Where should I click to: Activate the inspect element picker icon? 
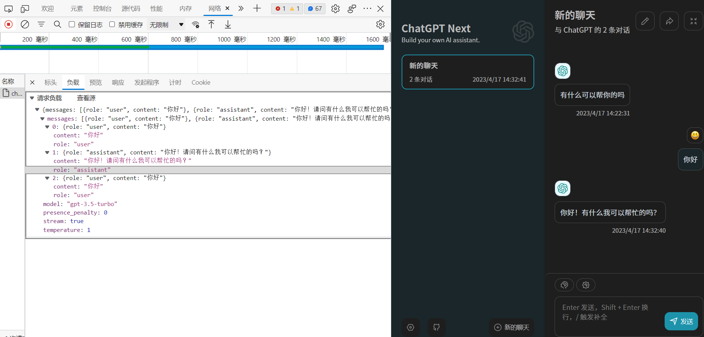[9, 9]
